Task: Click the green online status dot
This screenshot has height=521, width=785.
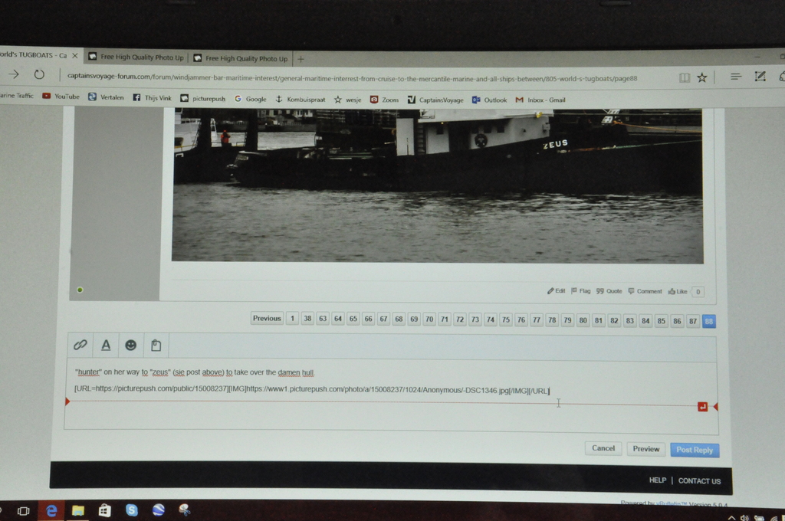Action: tap(80, 290)
